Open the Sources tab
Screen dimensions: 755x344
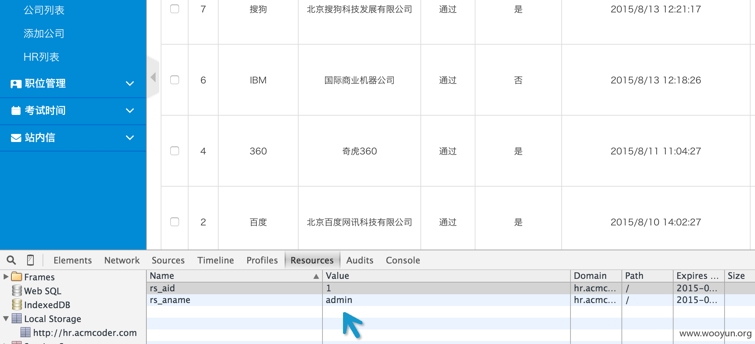[168, 260]
